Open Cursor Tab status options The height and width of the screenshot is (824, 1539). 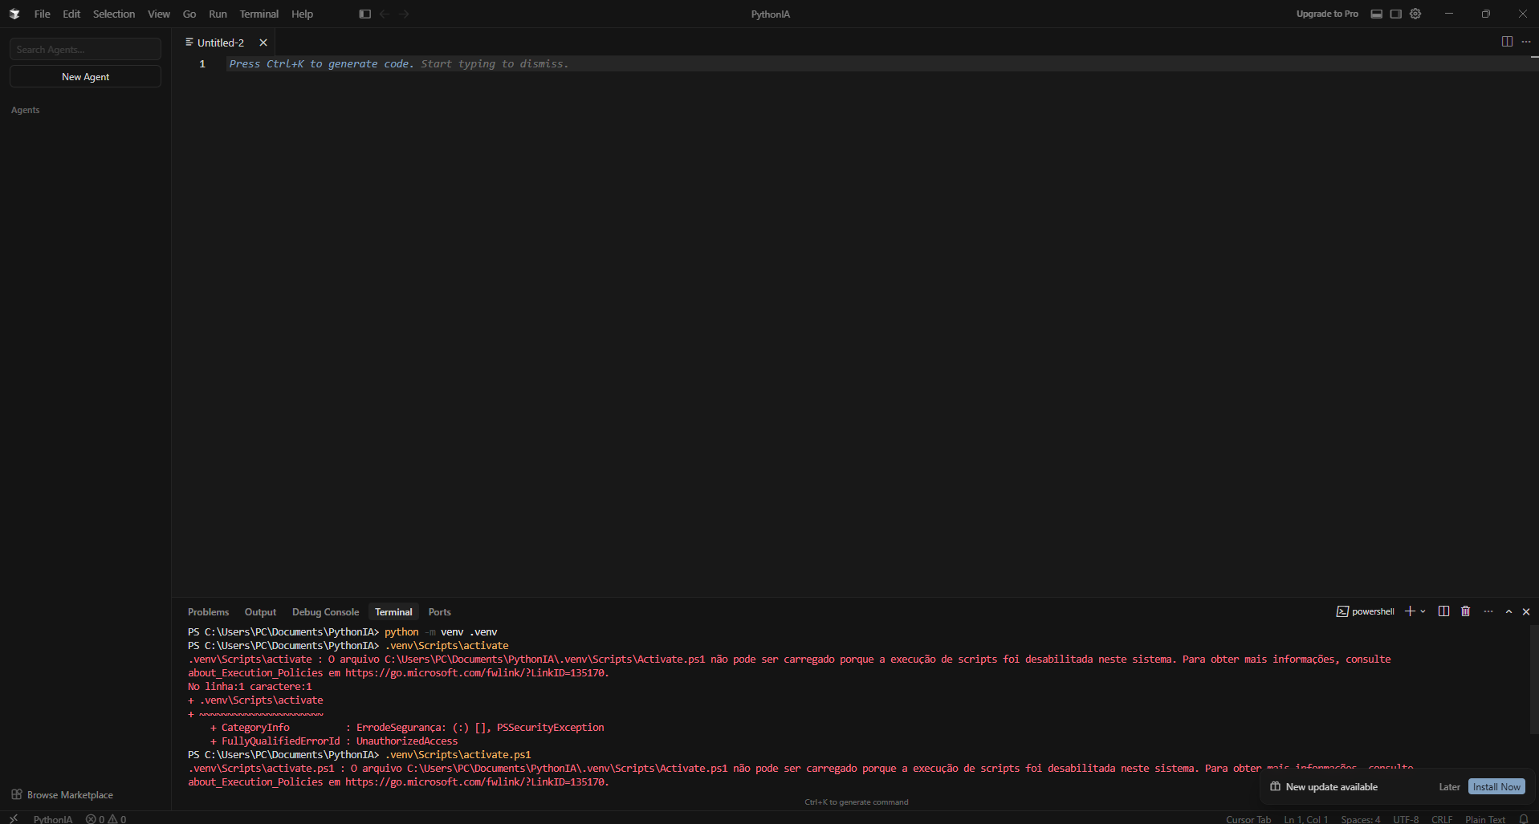click(1248, 819)
